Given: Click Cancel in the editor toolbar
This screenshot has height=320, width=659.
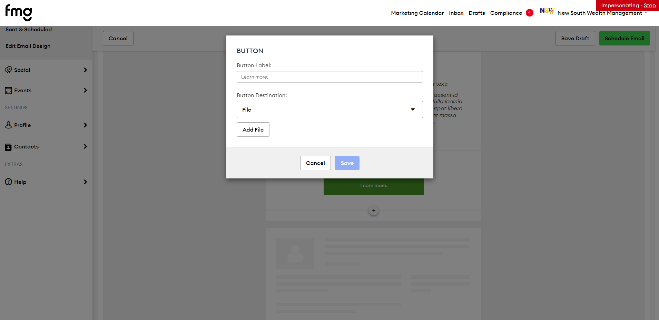Looking at the screenshot, I should pos(118,38).
